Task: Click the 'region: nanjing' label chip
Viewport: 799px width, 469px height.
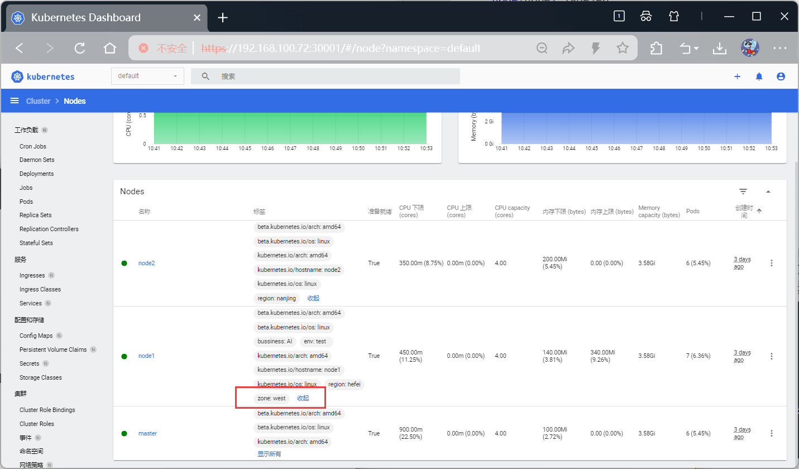Action: click(x=277, y=298)
